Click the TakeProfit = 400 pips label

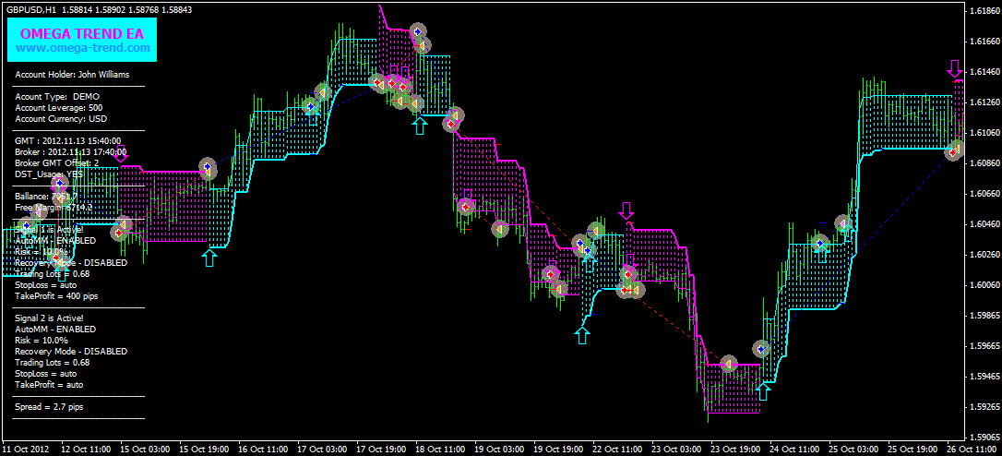coord(56,296)
